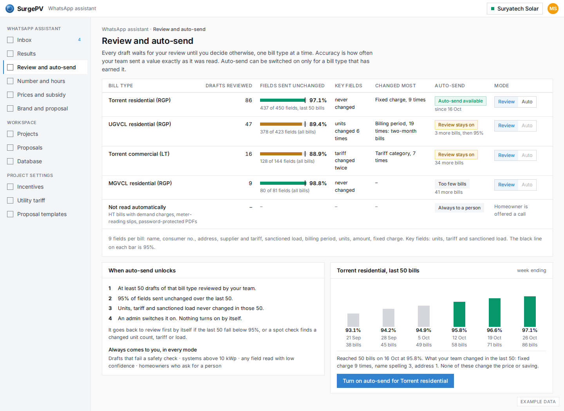
Task: Select Auto mode for MGVCL residential
Action: (527, 185)
